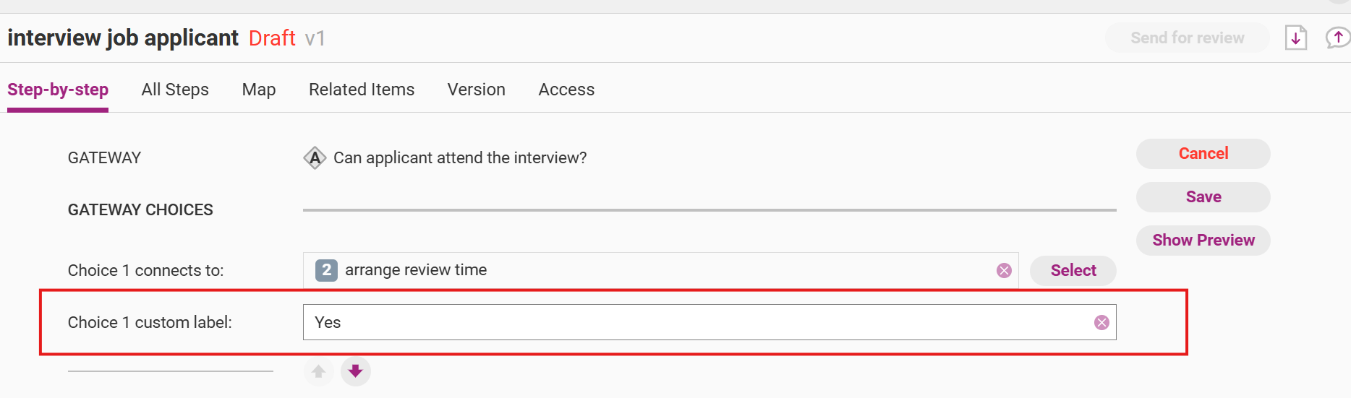Clear the 'arrange review time' connection
The height and width of the screenshot is (398, 1351).
(1004, 270)
